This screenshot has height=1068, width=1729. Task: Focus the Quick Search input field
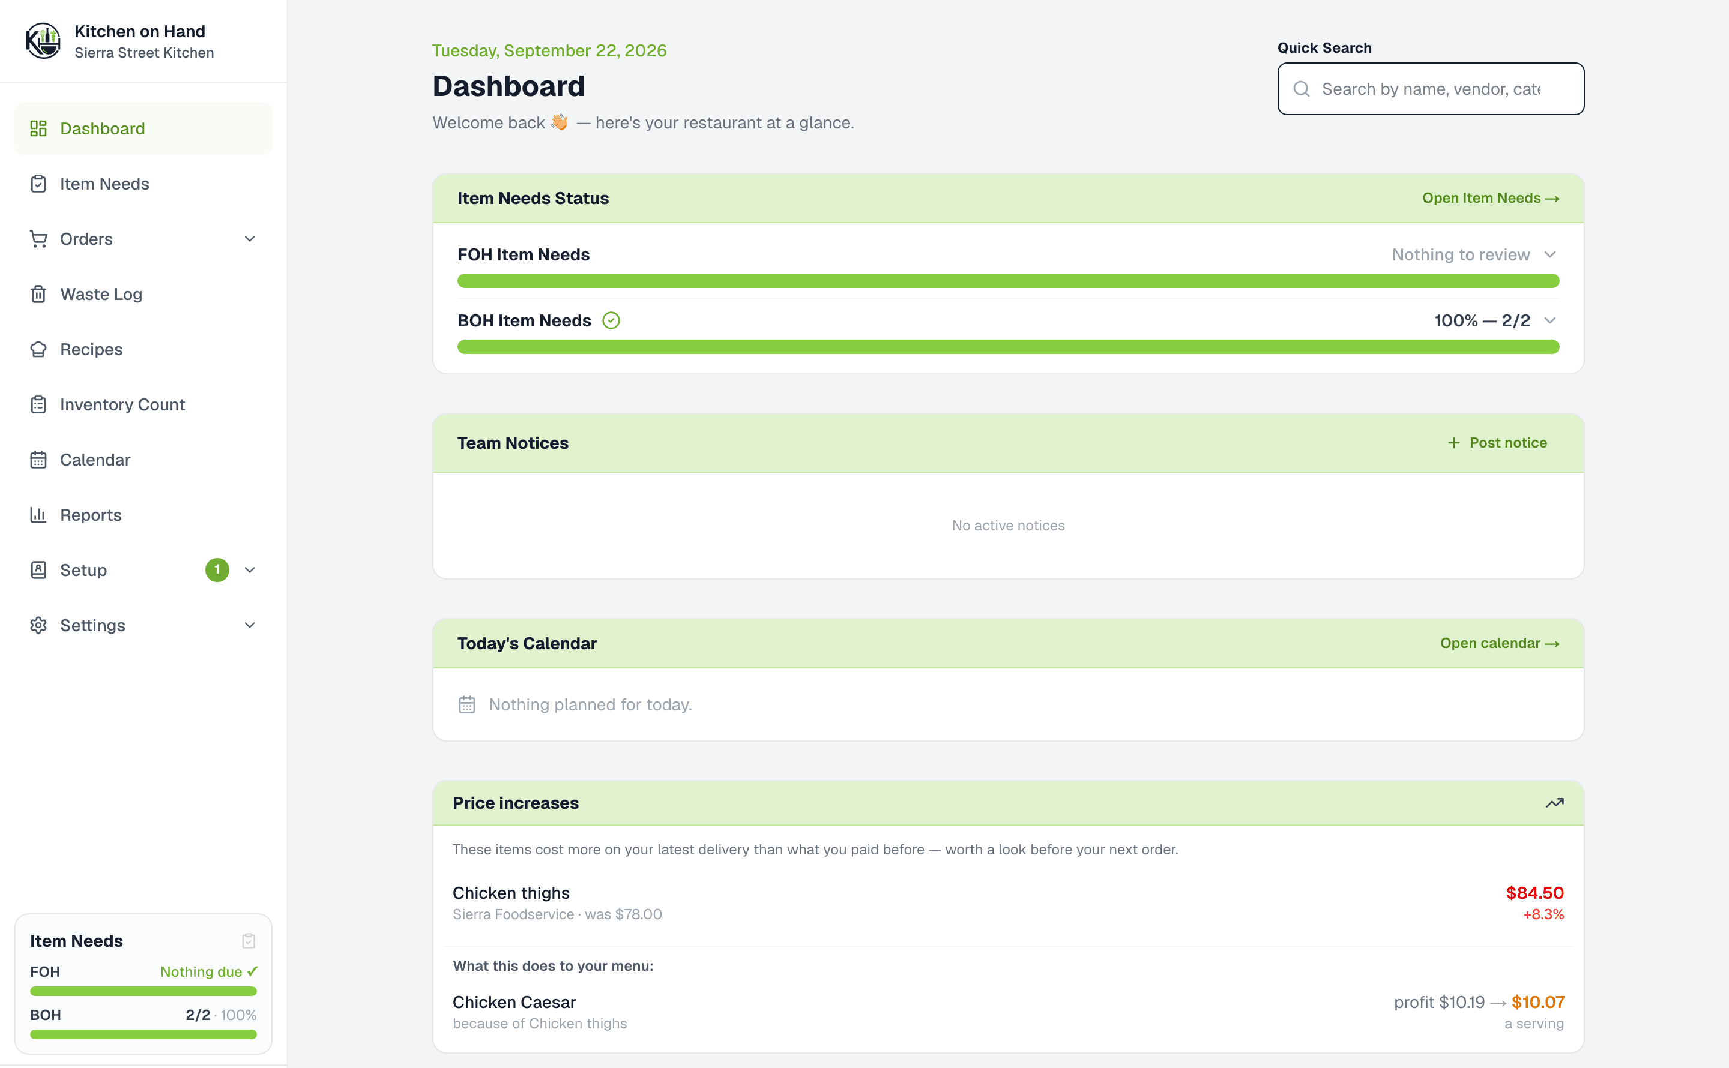[1430, 89]
